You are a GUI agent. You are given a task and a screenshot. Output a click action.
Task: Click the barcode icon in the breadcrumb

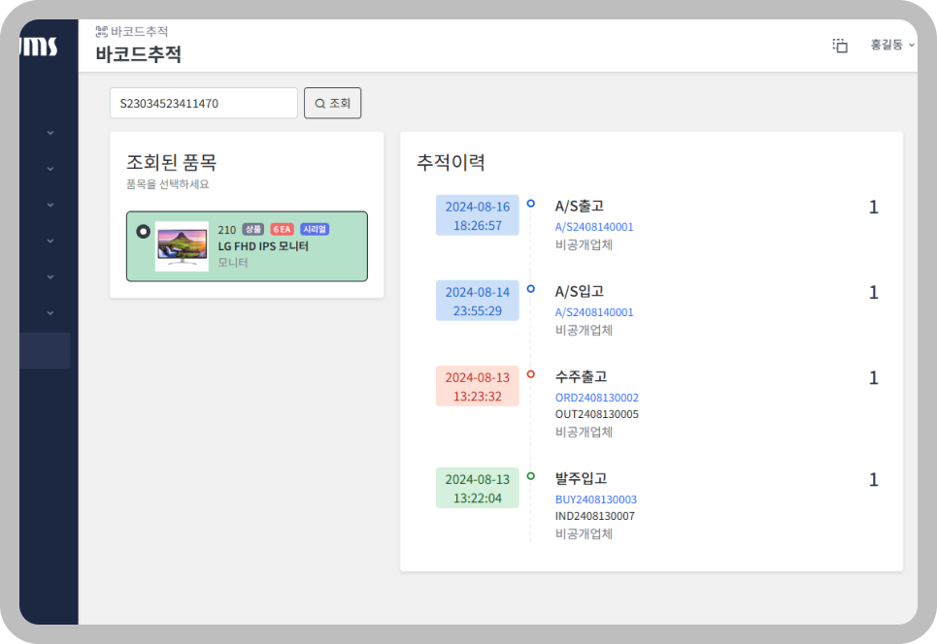[x=100, y=30]
